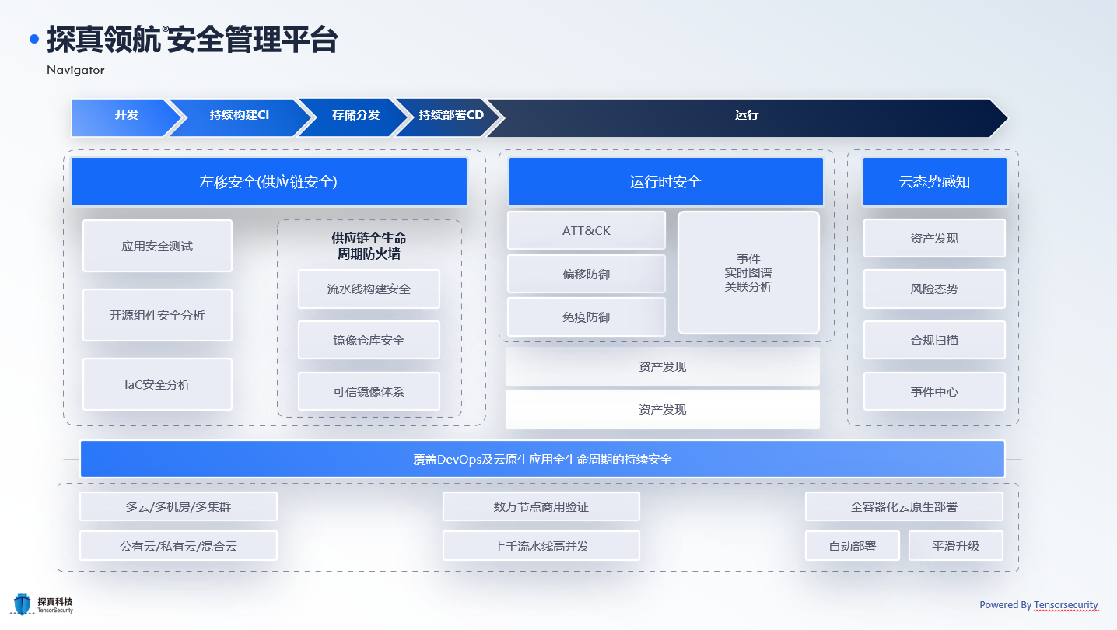Select the 风险态势 box
This screenshot has width=1117, height=630.
point(934,289)
